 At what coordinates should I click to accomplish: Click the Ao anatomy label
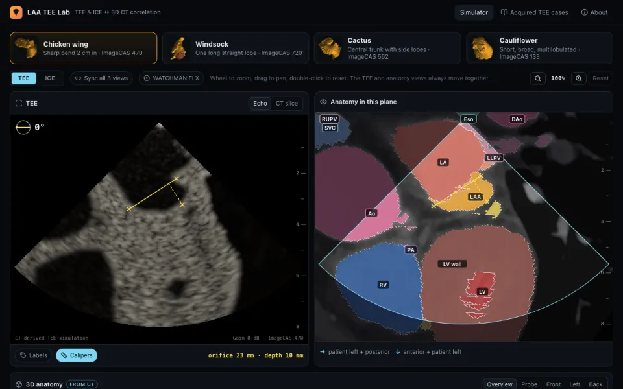pyautogui.click(x=371, y=213)
